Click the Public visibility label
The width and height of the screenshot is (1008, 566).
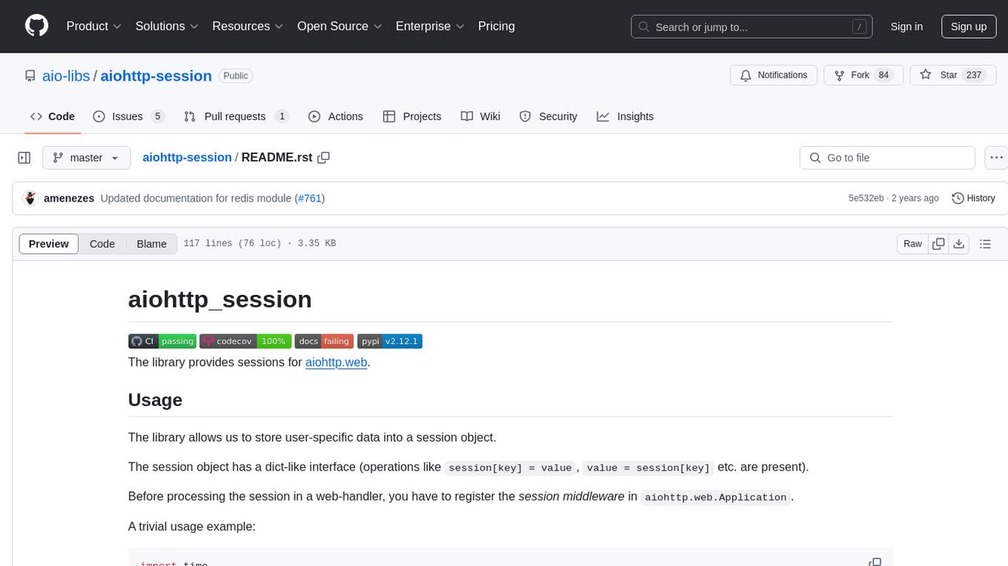point(236,76)
